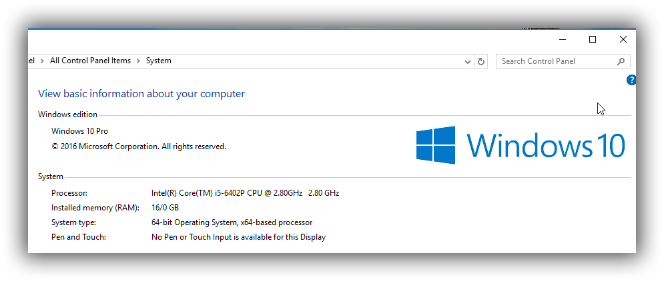664x281 pixels.
Task: Open the address bar history dropdown
Action: click(468, 62)
